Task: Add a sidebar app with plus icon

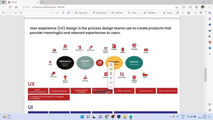Action: tap(210, 54)
